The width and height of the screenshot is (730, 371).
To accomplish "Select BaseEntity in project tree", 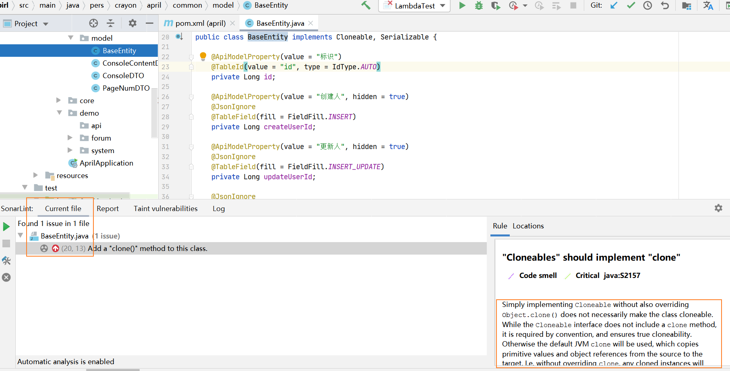I will (79, 50).
